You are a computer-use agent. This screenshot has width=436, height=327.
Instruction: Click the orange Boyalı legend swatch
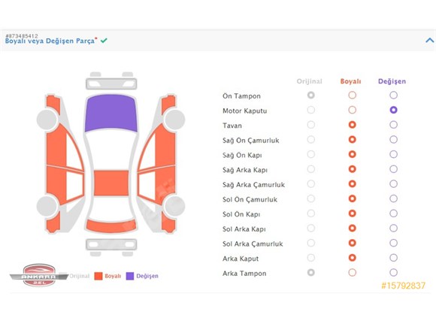[98, 276]
